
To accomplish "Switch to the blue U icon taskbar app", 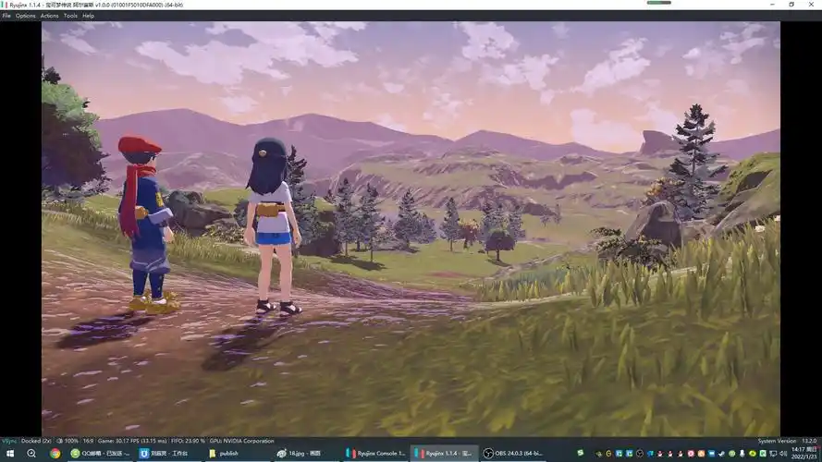I will click(x=167, y=454).
